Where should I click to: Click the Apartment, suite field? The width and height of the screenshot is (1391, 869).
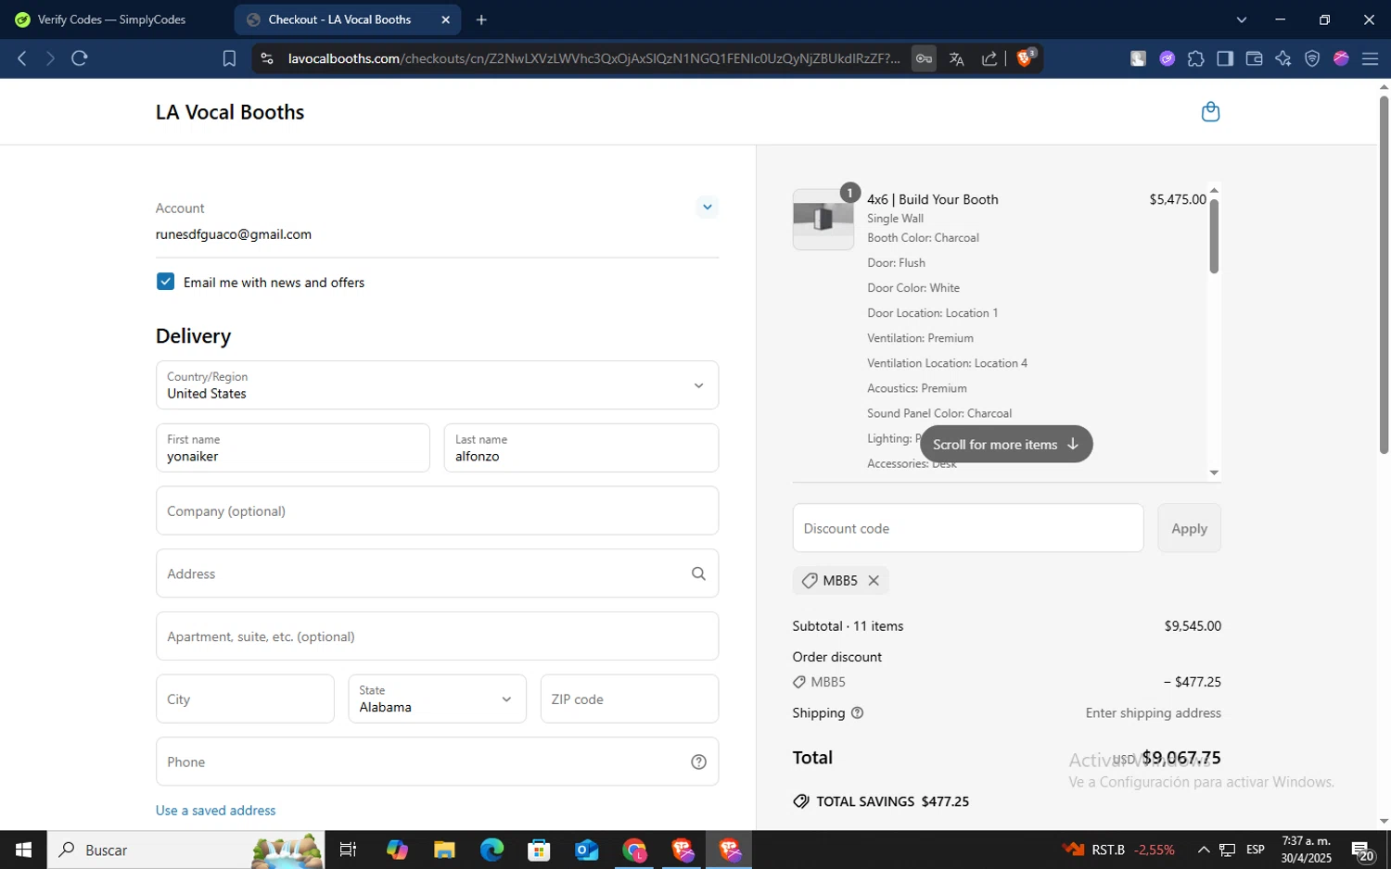[x=437, y=636]
